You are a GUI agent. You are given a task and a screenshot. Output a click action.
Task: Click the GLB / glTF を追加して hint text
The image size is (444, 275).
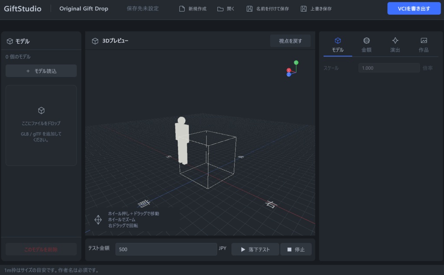pyautogui.click(x=41, y=134)
